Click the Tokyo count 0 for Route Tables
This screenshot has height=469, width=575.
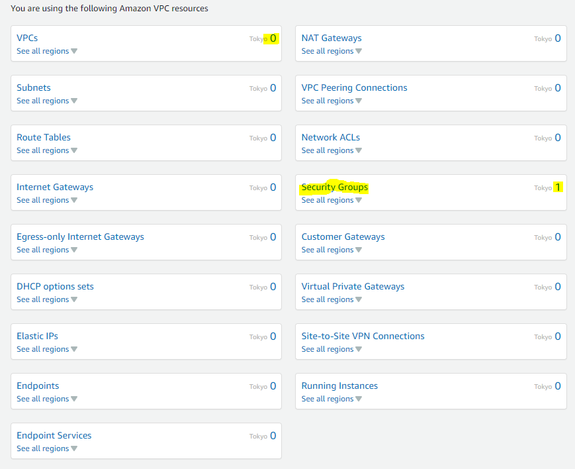click(273, 137)
